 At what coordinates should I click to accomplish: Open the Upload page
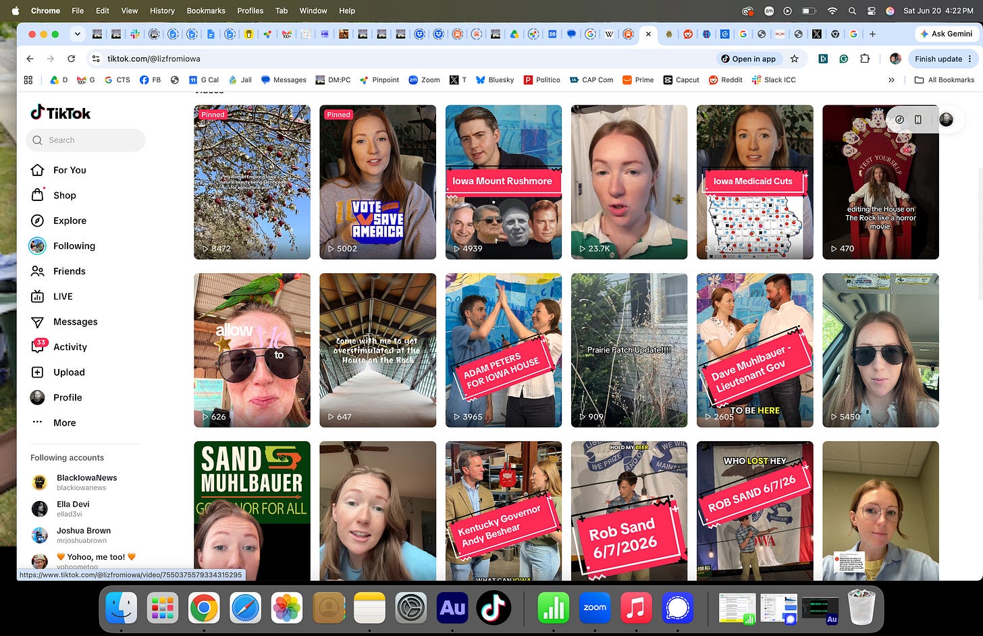point(58,372)
